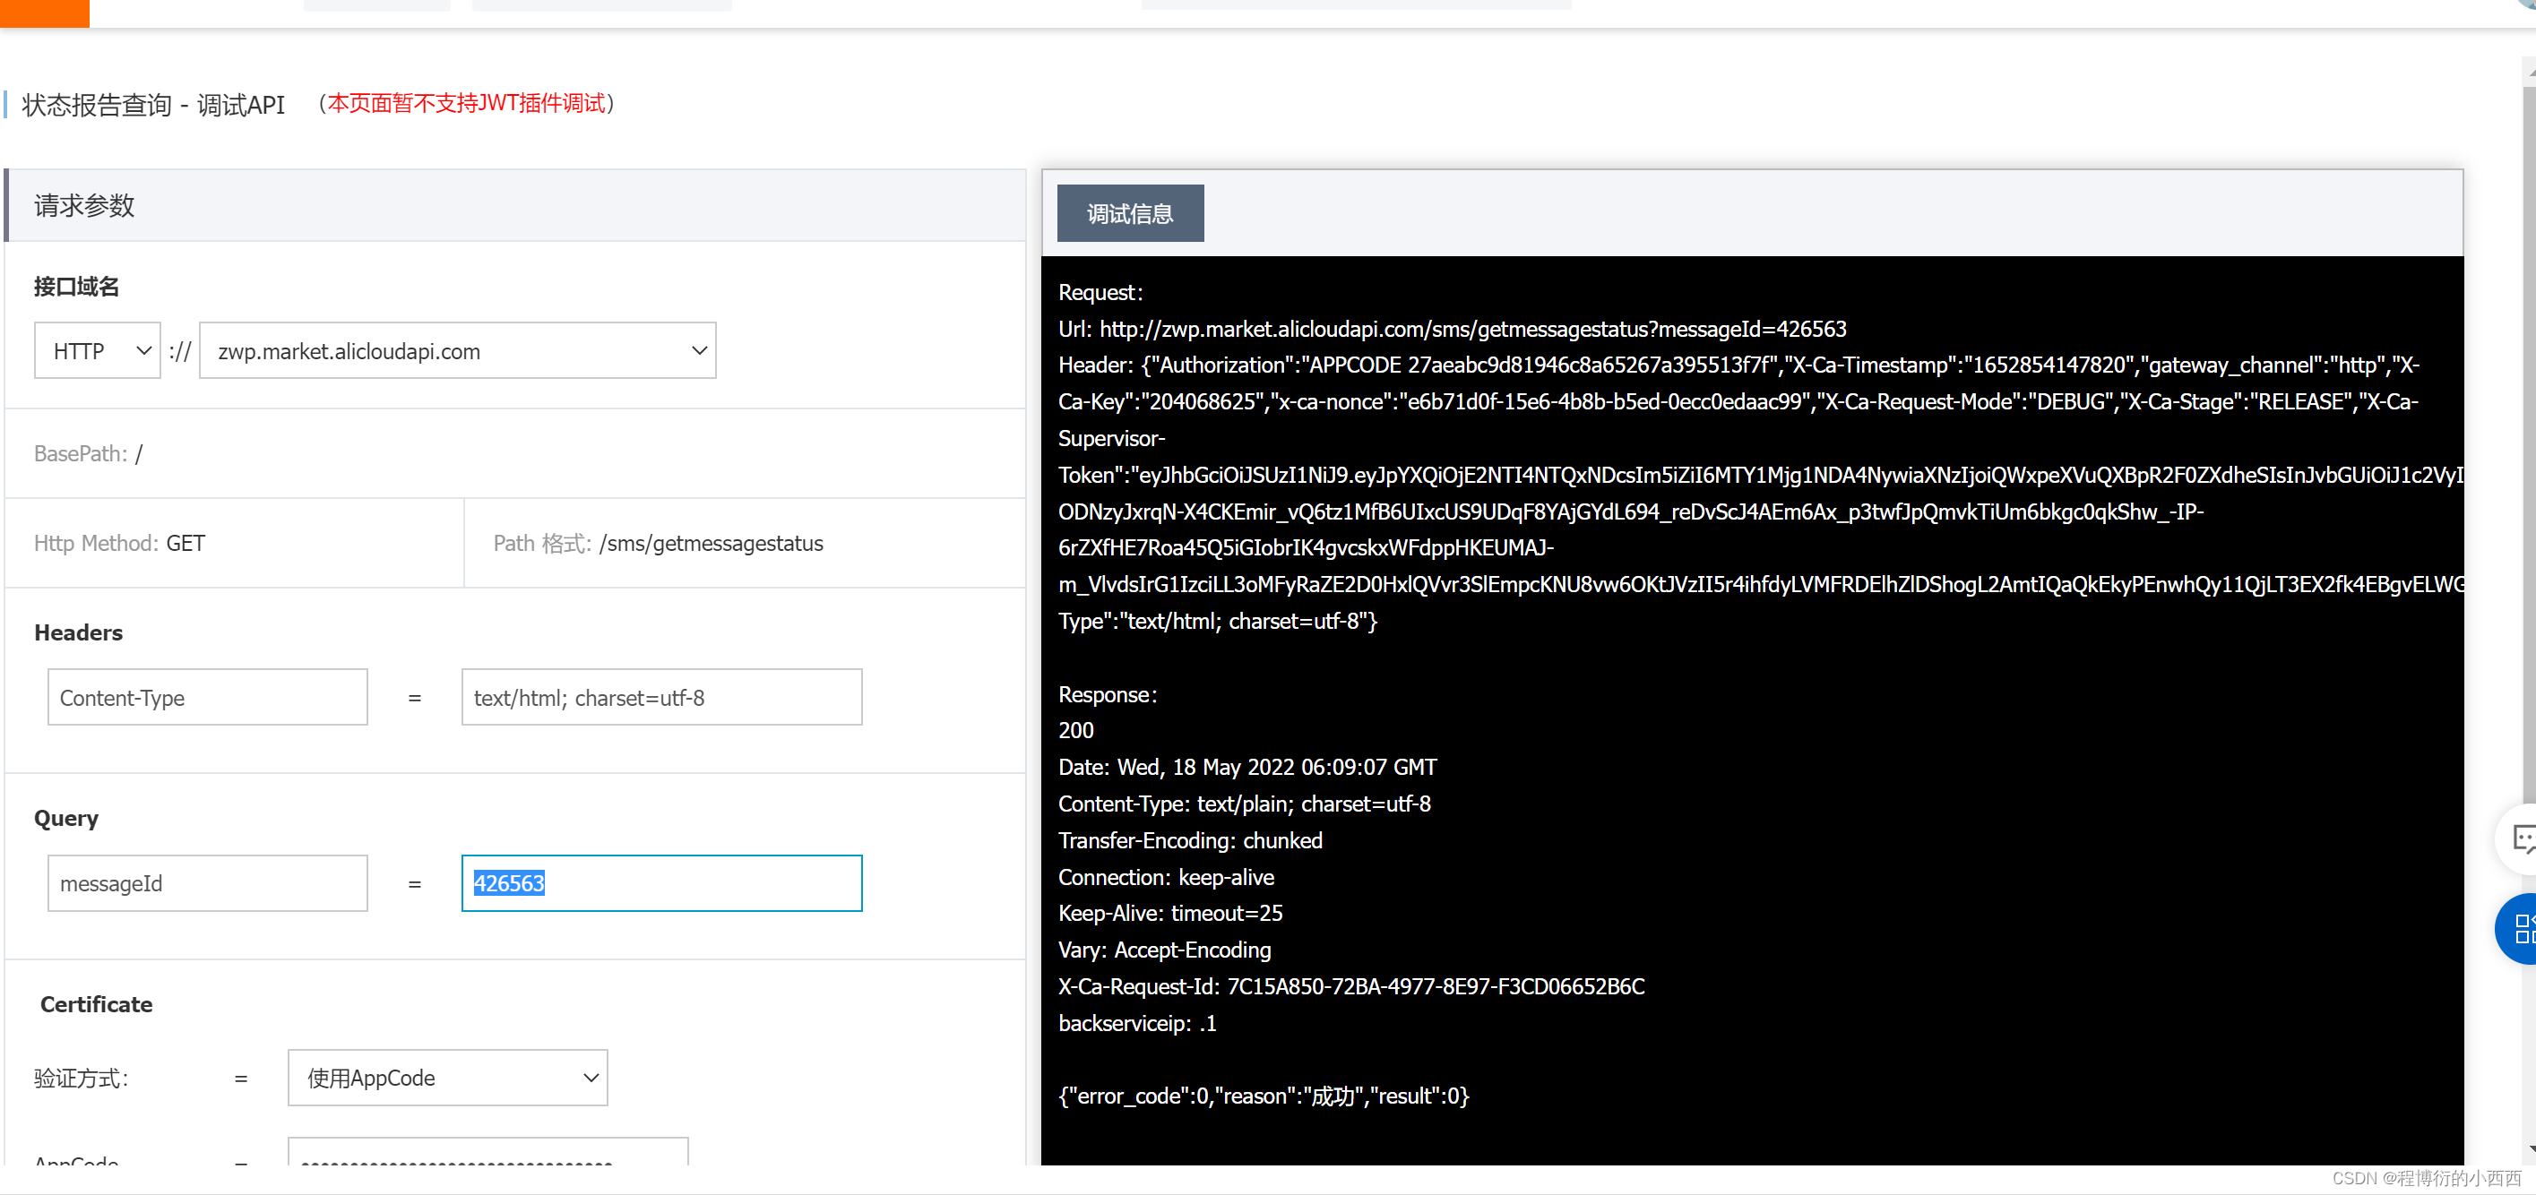2536x1195 pixels.
Task: Select the 调试信息 tab
Action: pos(1129,213)
